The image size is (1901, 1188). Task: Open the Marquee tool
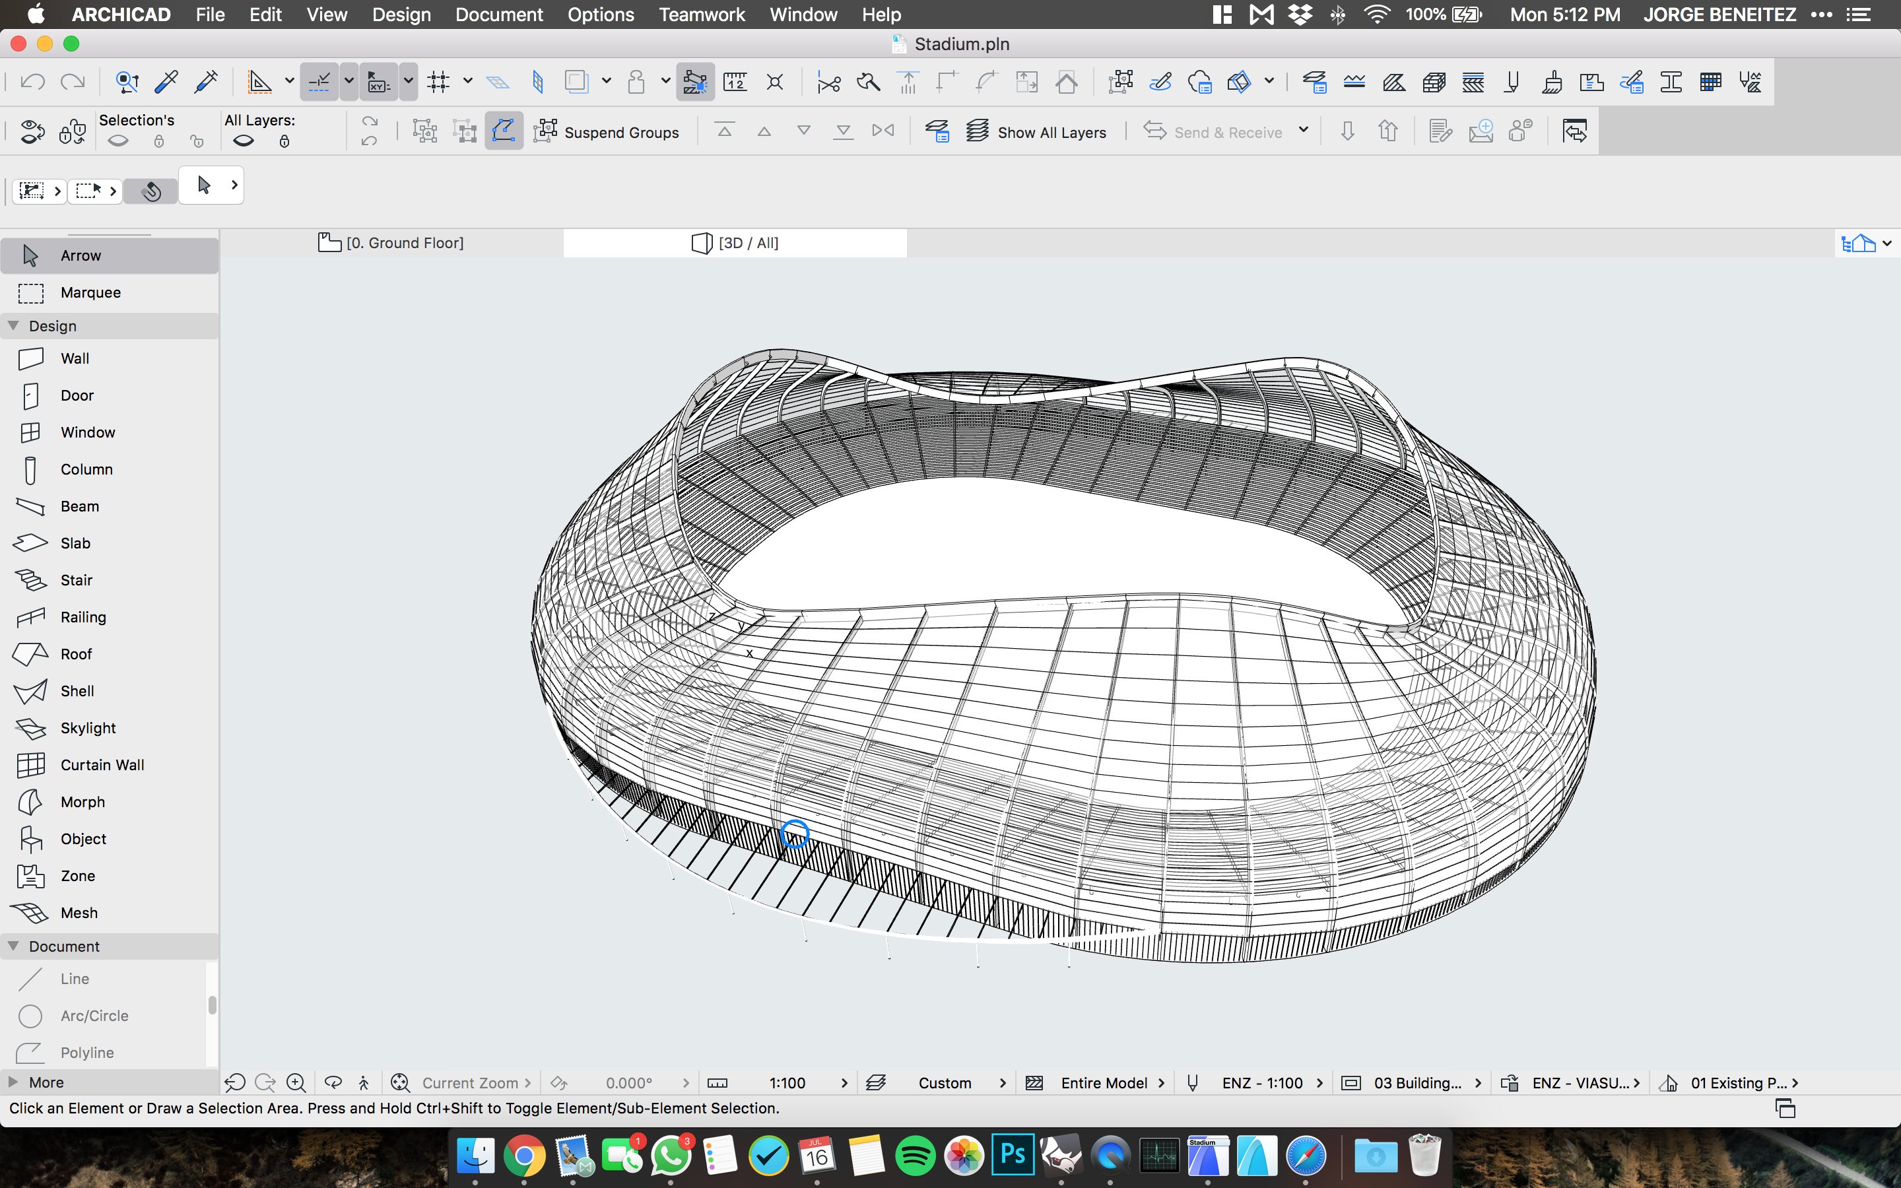click(90, 292)
